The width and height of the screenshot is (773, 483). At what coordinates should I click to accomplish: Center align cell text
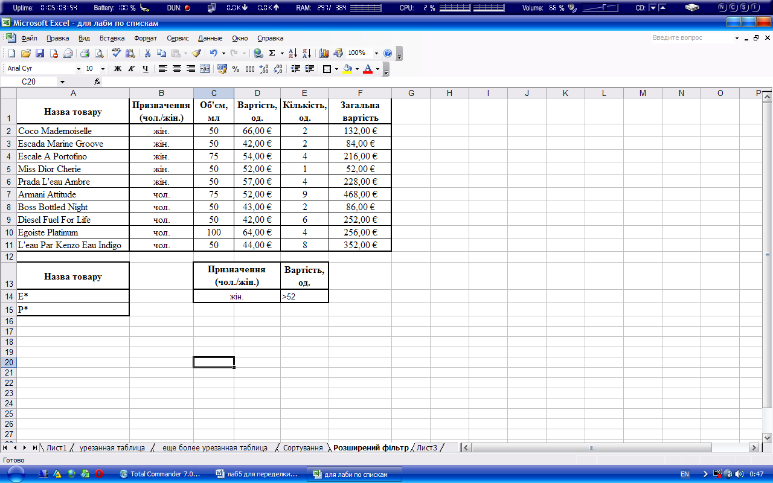177,69
